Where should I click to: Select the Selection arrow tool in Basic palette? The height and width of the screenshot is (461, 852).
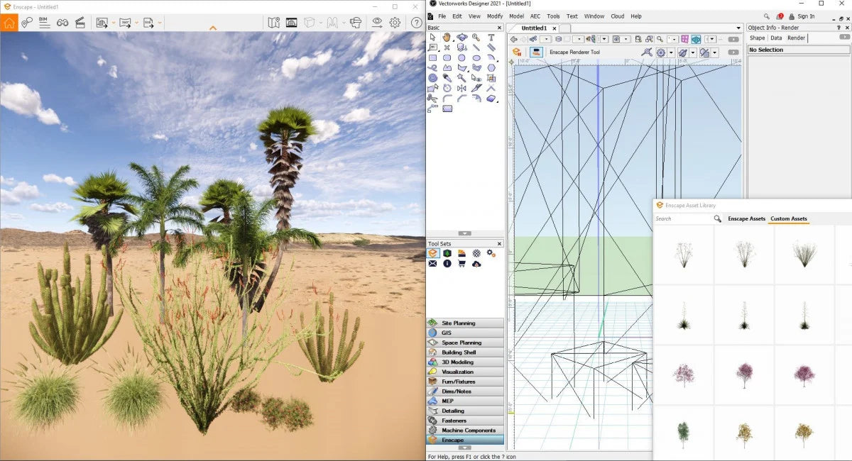[432, 38]
